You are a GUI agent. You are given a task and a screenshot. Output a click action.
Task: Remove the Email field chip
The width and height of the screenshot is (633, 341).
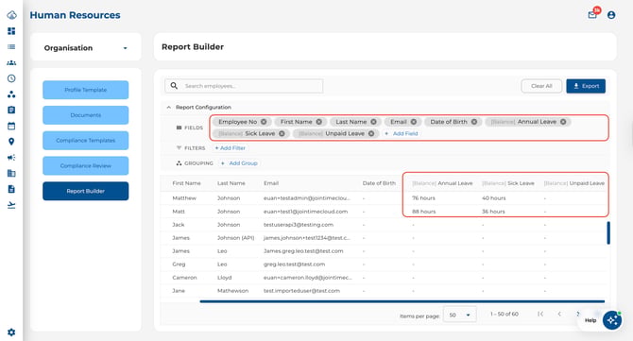click(x=414, y=122)
